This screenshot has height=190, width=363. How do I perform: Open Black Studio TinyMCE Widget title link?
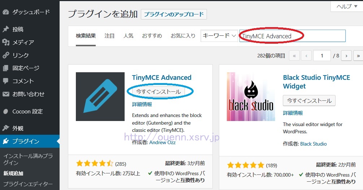[316, 82]
